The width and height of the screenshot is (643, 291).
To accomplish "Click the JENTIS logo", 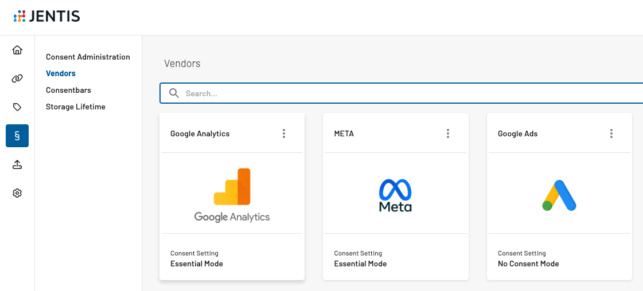I will coord(46,17).
